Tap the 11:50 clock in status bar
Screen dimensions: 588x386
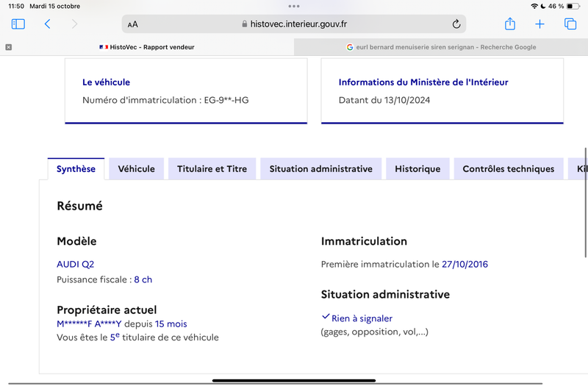point(16,6)
